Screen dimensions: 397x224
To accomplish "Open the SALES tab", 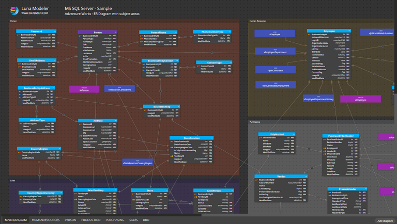I will (133, 220).
